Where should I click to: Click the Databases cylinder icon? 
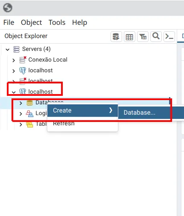click(29, 103)
